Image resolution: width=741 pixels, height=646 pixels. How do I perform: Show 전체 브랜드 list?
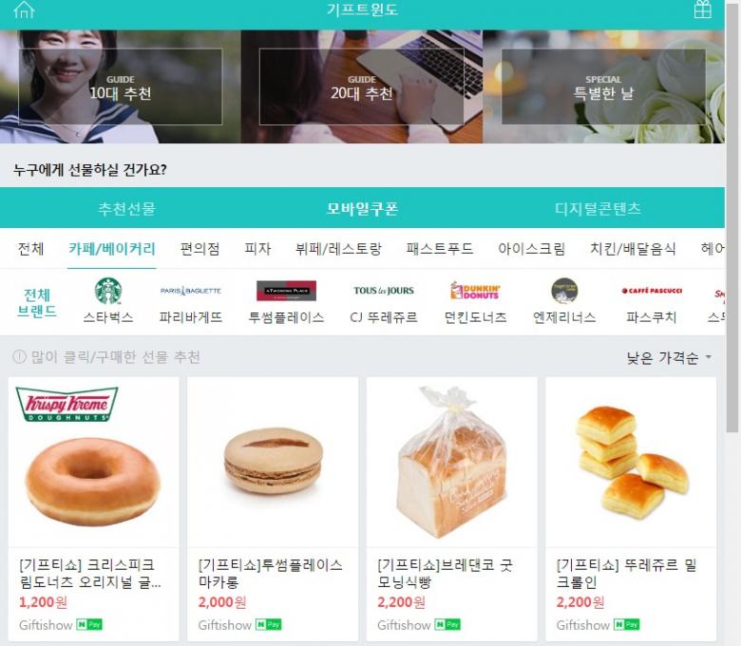coord(36,302)
